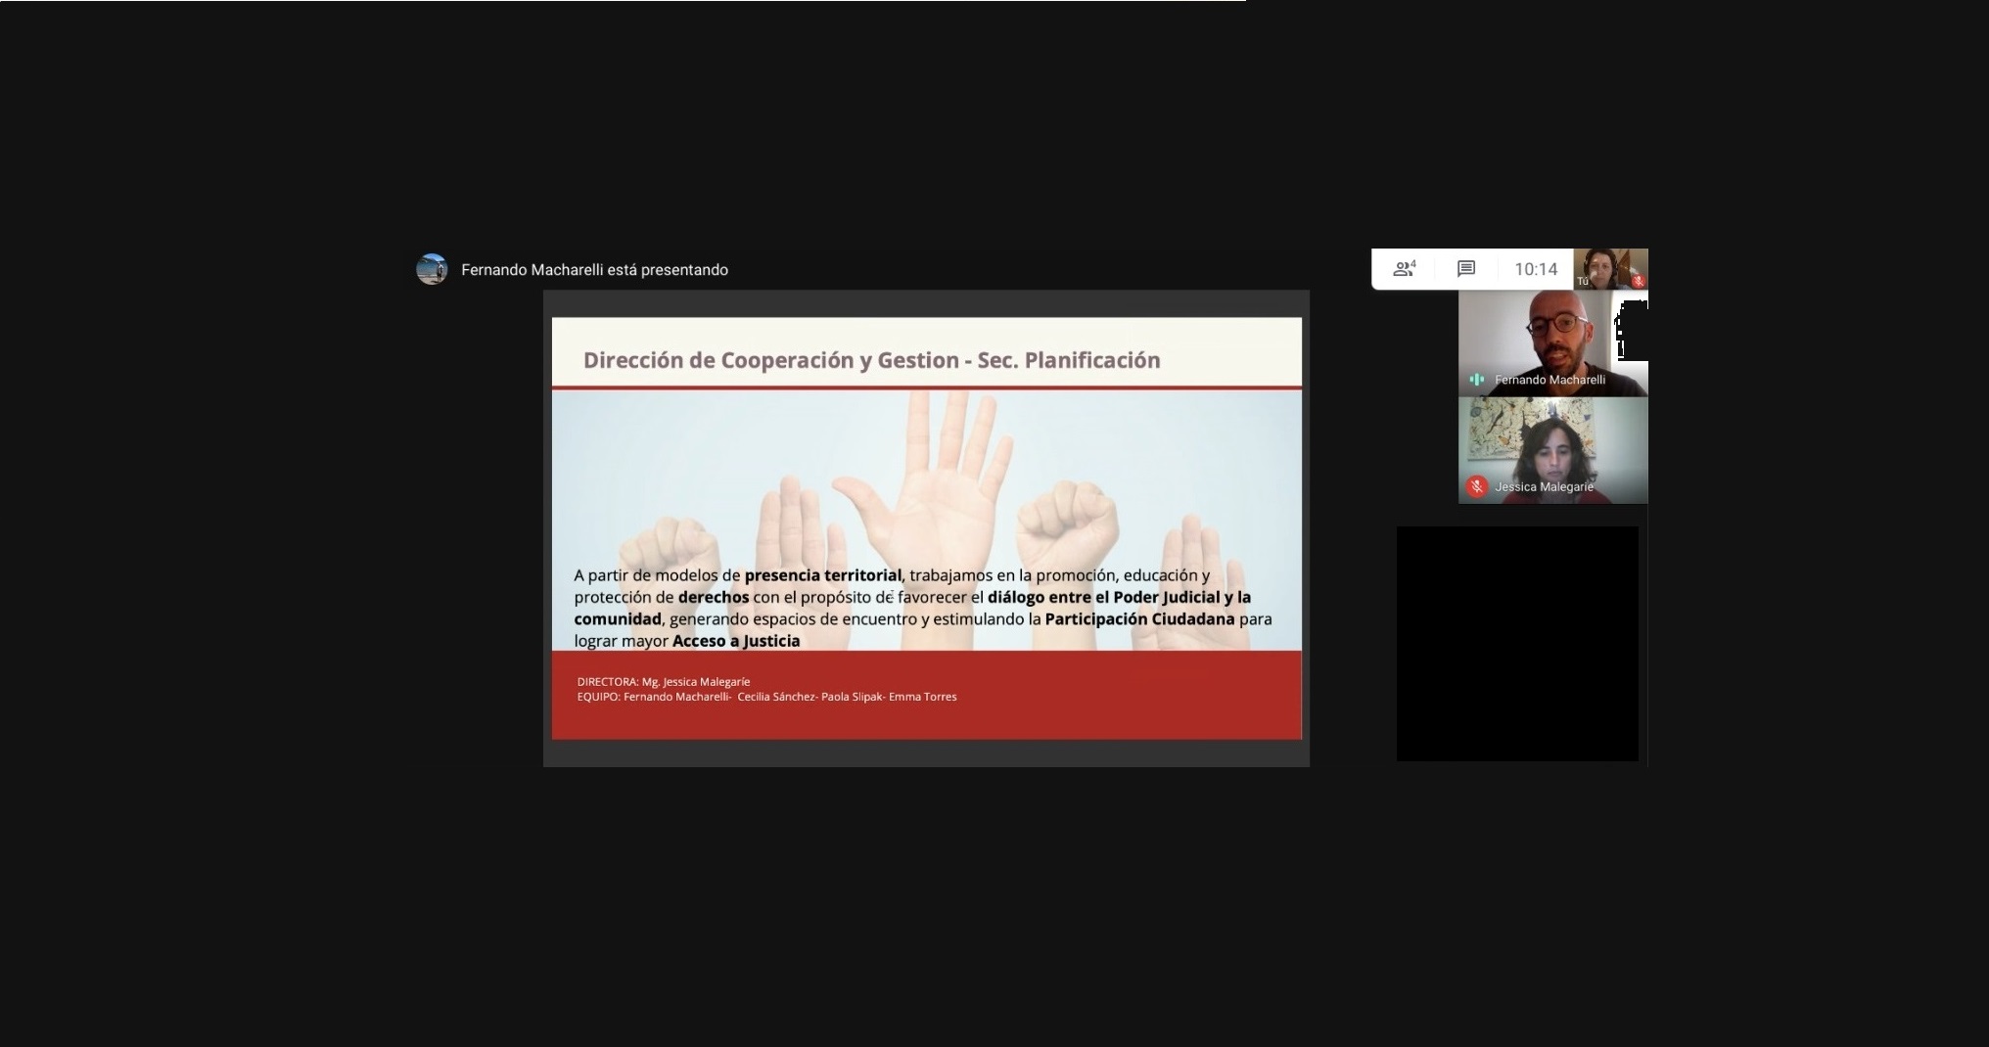Click the muted mic icon on your self-view

click(1638, 281)
